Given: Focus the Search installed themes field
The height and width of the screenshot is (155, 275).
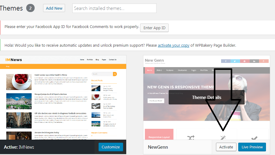Looking at the screenshot, I should pyautogui.click(x=114, y=8).
